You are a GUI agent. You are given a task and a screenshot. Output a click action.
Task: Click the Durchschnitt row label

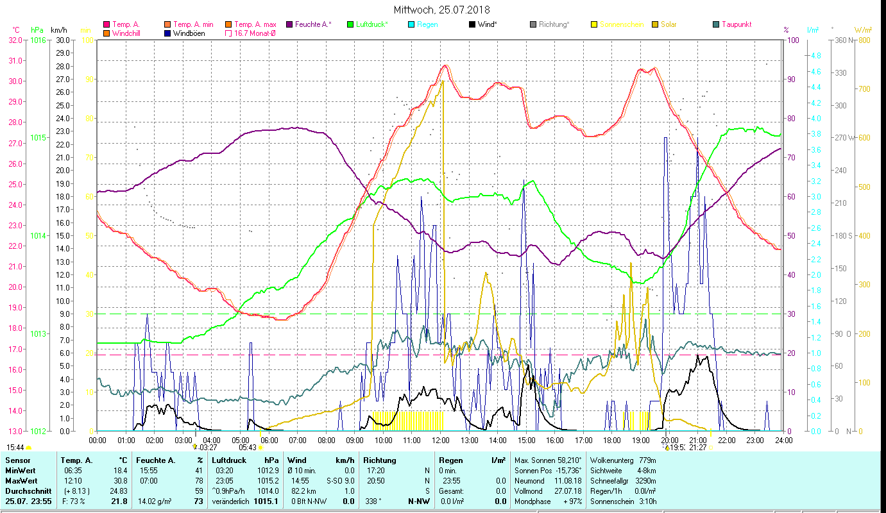click(28, 491)
